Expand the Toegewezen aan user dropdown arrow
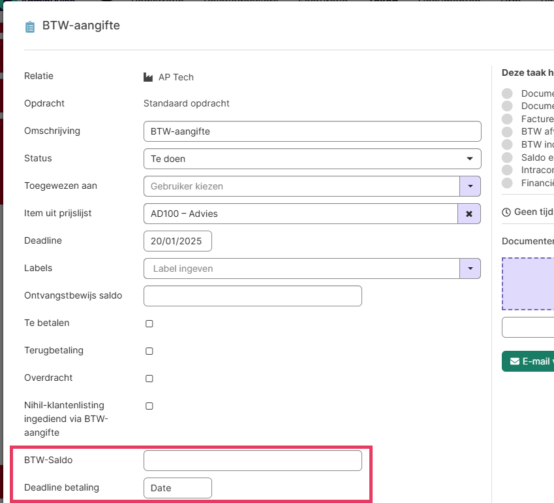Screen dimensions: 554x503 click(x=470, y=186)
